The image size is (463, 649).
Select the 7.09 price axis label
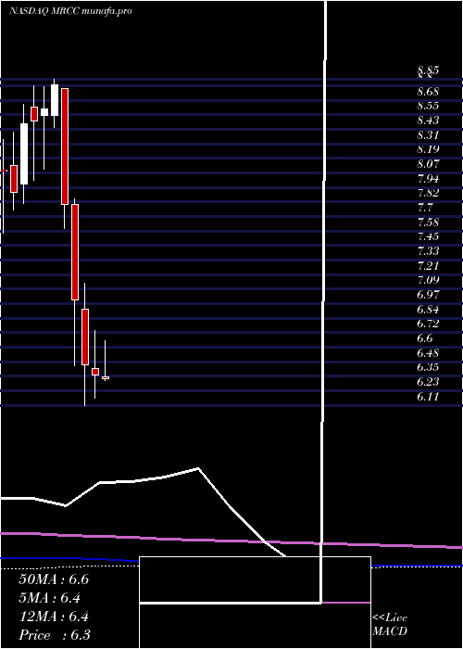click(x=428, y=280)
